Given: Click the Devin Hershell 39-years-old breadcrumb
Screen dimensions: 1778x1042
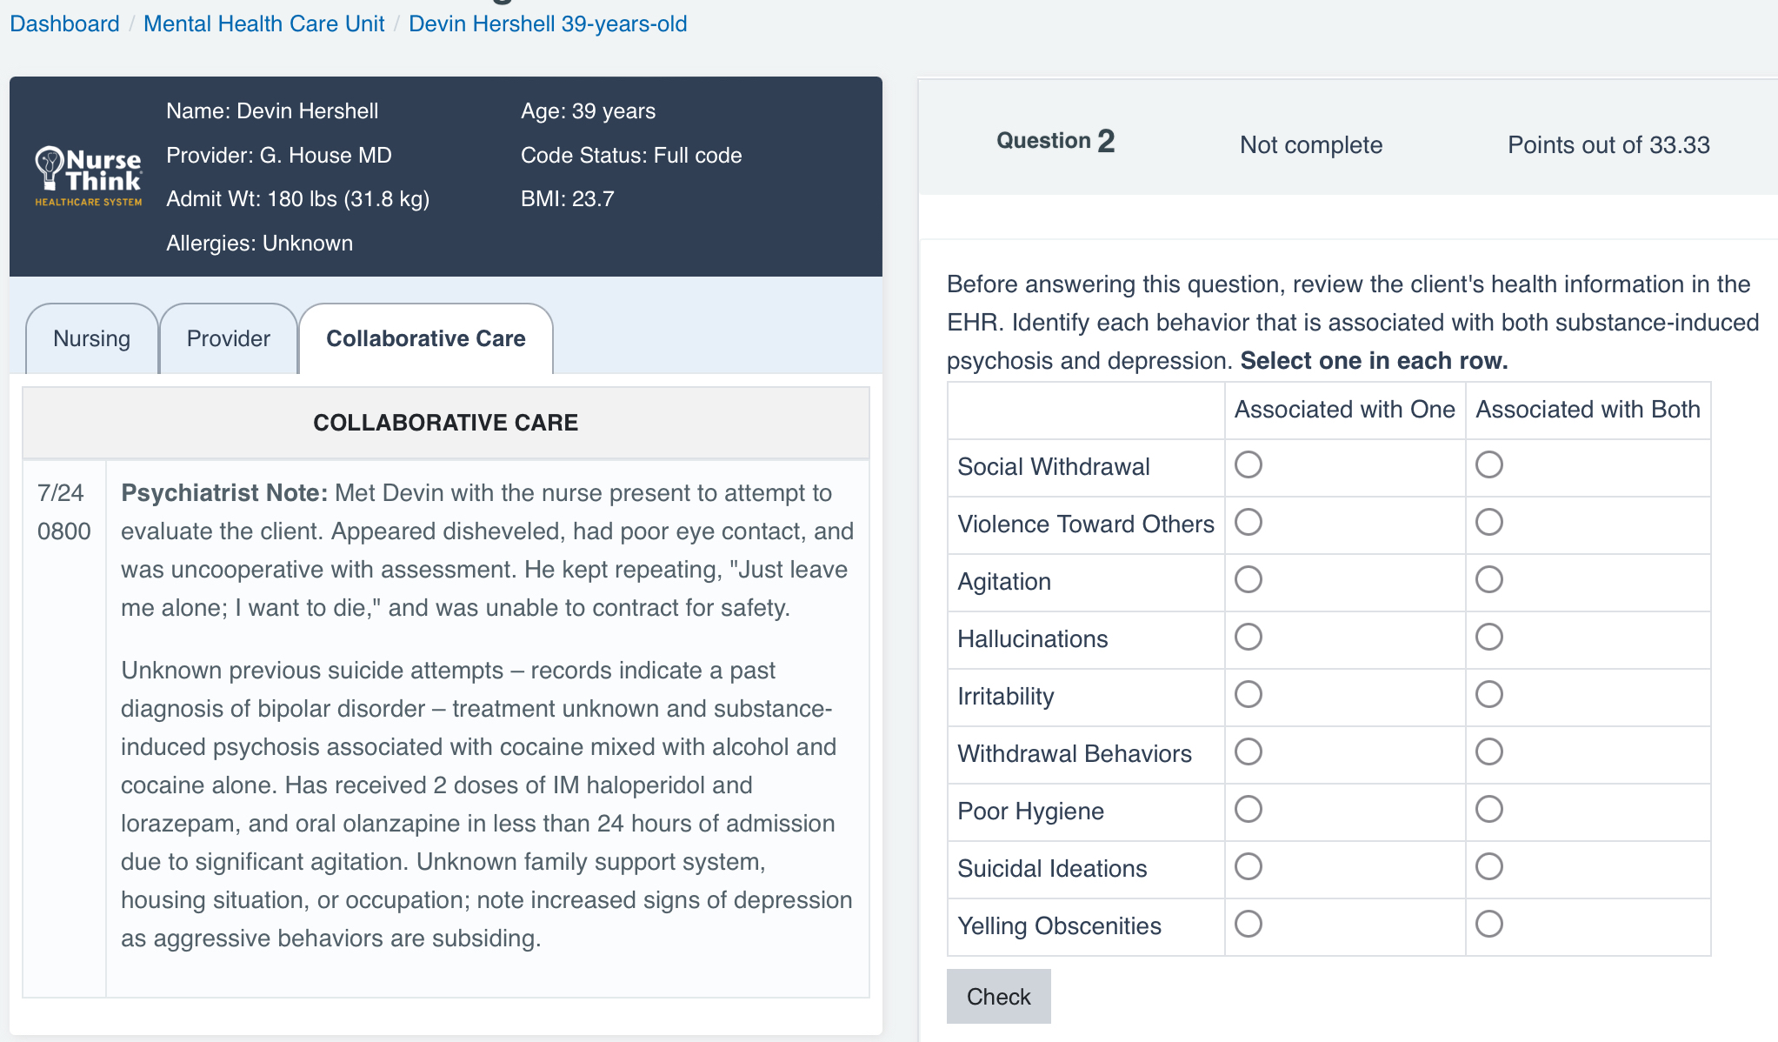Looking at the screenshot, I should (x=548, y=23).
